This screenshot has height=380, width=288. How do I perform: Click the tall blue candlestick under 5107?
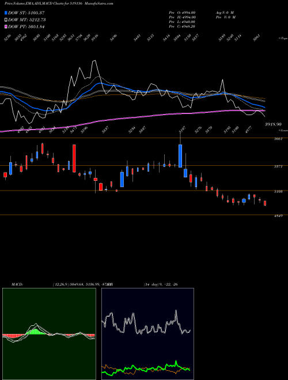[180, 156]
